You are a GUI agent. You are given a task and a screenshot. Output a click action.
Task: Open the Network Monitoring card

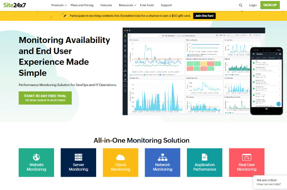point(163,162)
